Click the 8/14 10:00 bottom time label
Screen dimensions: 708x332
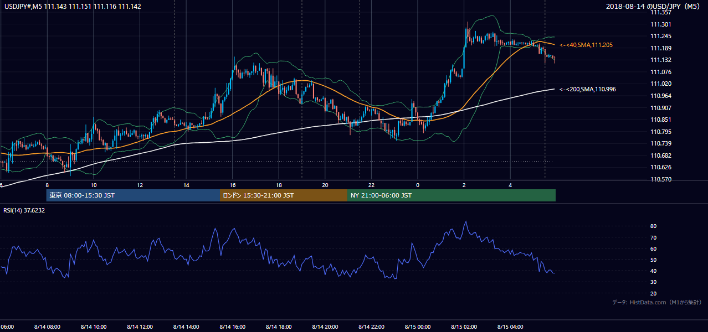click(94, 326)
